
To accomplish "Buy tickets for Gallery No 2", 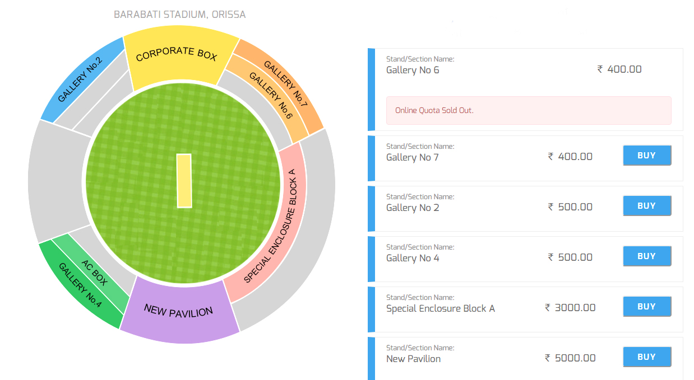I will (647, 206).
